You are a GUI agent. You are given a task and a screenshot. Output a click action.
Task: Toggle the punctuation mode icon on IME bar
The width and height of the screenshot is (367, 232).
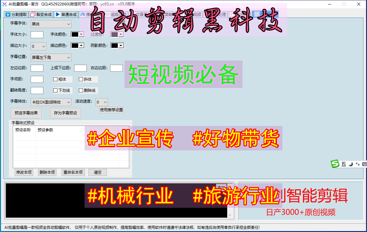357,164
